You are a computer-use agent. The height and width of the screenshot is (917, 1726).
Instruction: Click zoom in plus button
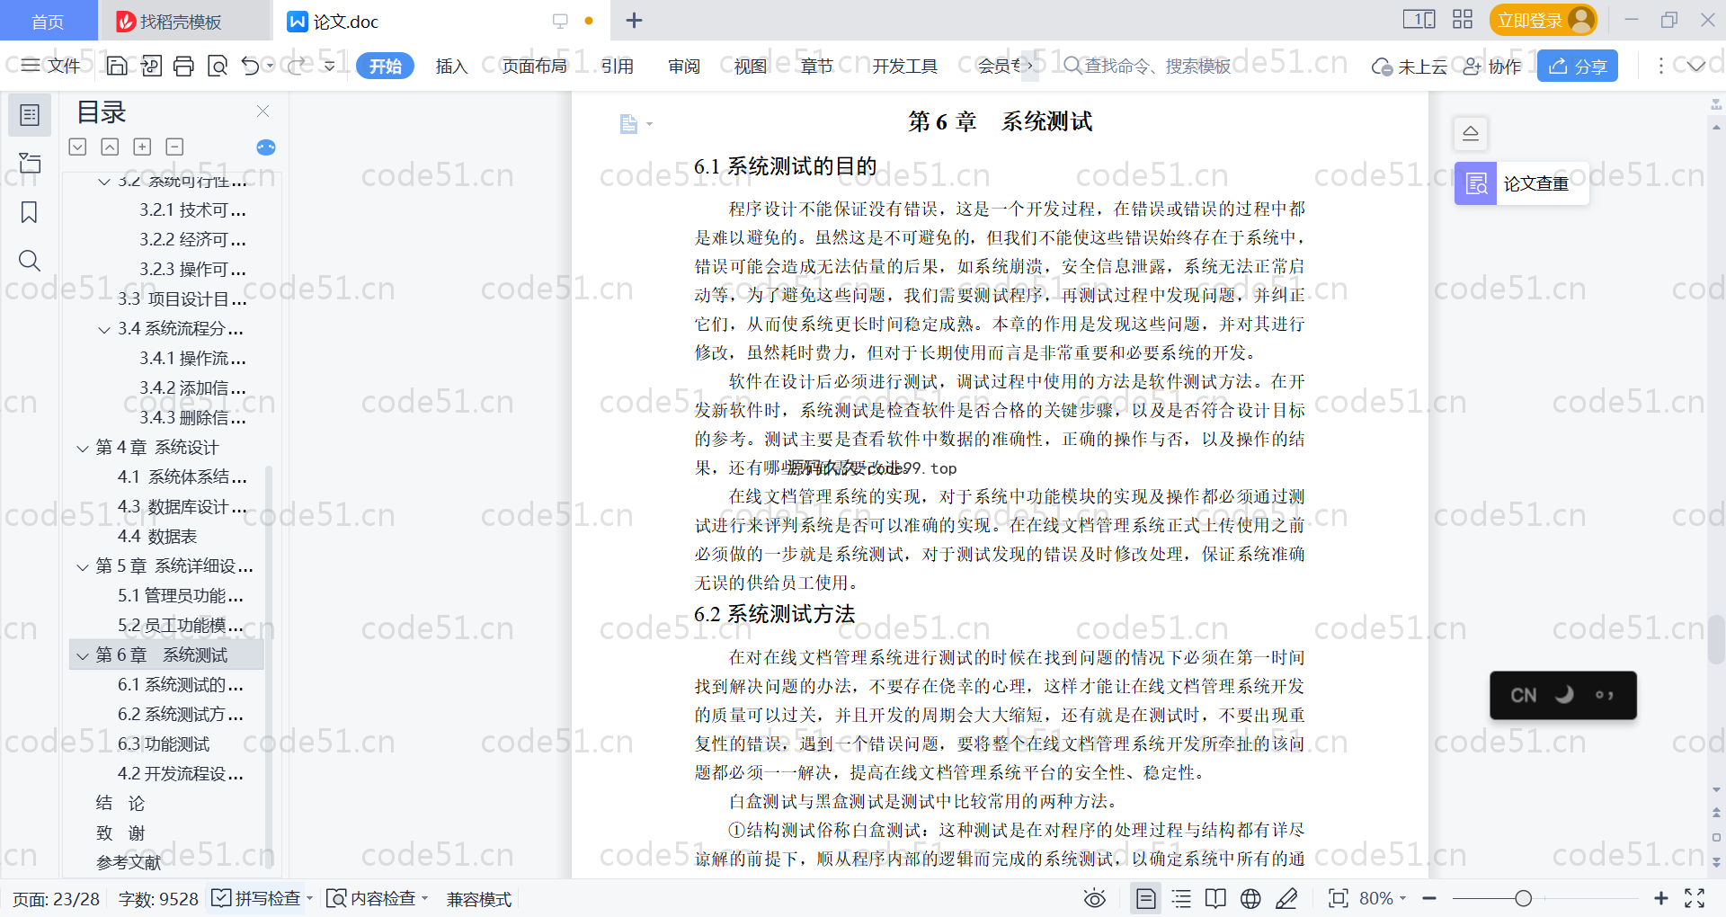(1660, 898)
